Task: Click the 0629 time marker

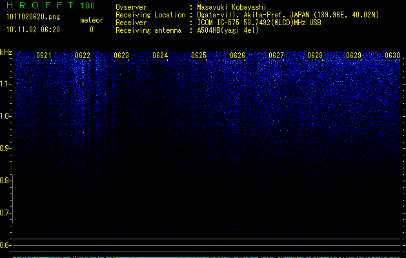Action: 354,55
